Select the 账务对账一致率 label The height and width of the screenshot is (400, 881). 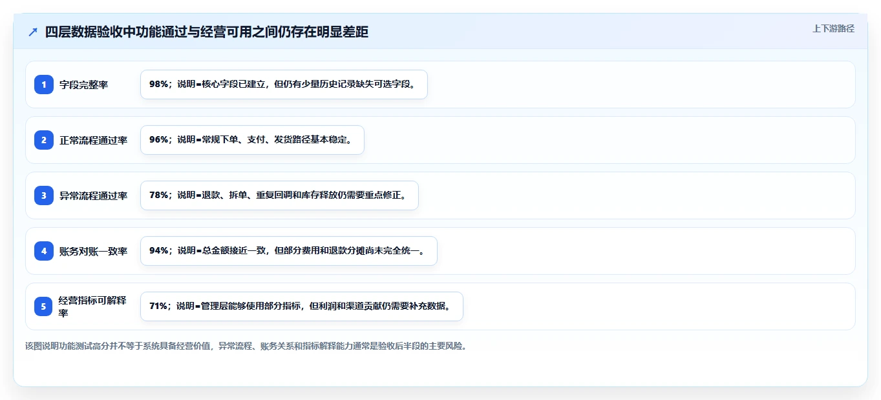click(x=94, y=251)
